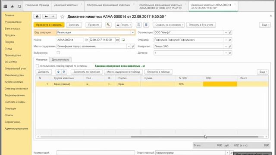The height and width of the screenshot is (155, 276).
Task: Open the sections menu grid icon
Action: [5, 6]
